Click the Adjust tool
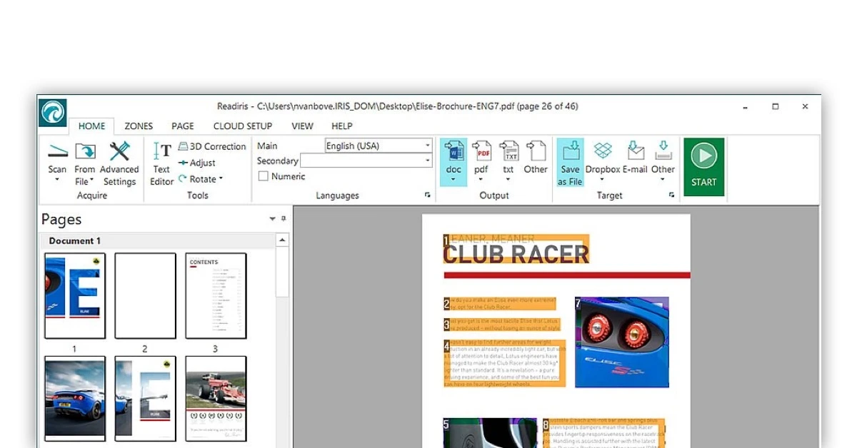Screen dimensions: 857x448 tap(197, 163)
